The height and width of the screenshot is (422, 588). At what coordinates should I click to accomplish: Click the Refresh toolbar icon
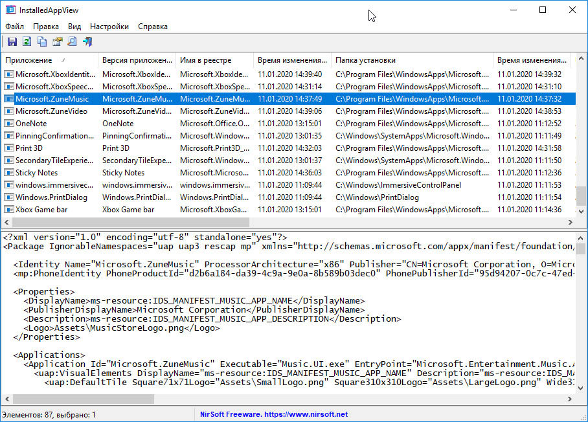27,41
